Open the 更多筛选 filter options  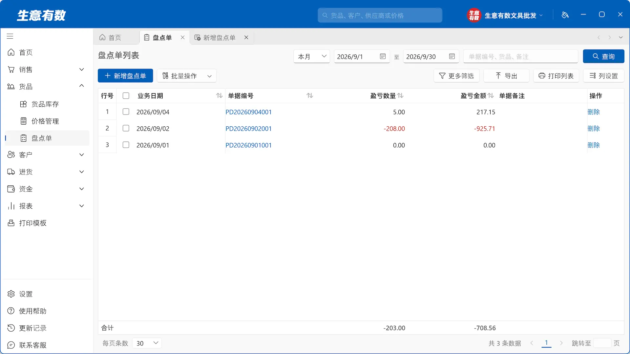click(x=456, y=76)
